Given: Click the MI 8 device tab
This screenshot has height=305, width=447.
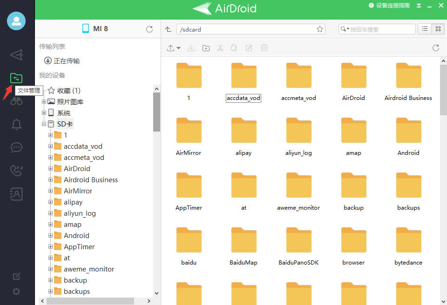Looking at the screenshot, I should coord(95,28).
